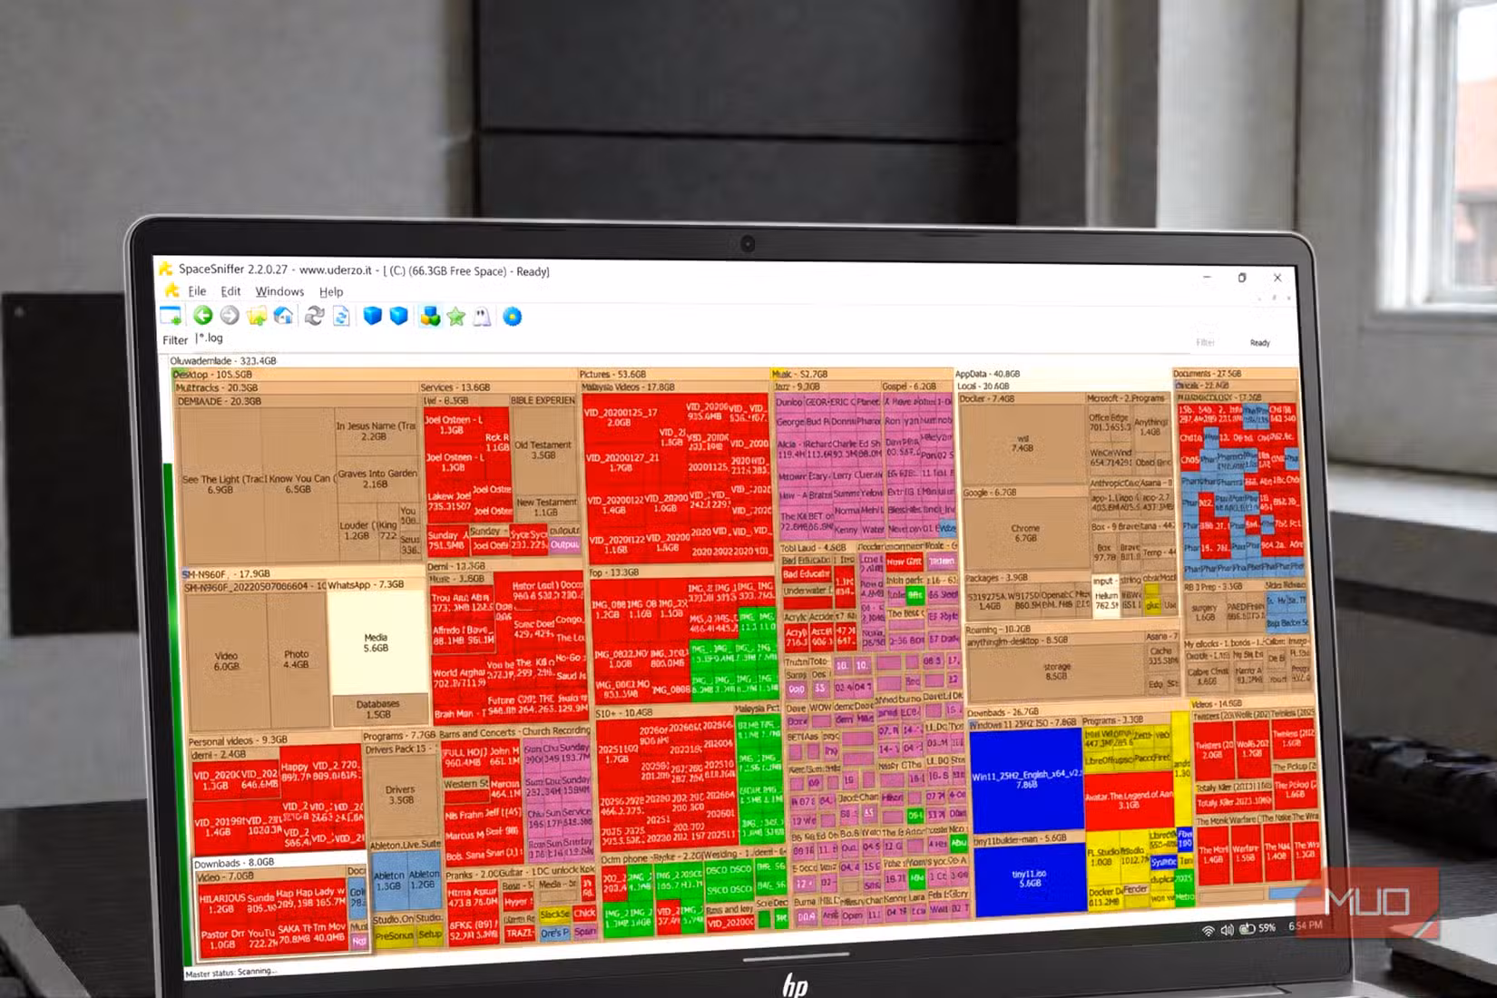1497x998 pixels.
Task: Select the Avatar The Legend of Aang red block
Action: coord(1129,800)
